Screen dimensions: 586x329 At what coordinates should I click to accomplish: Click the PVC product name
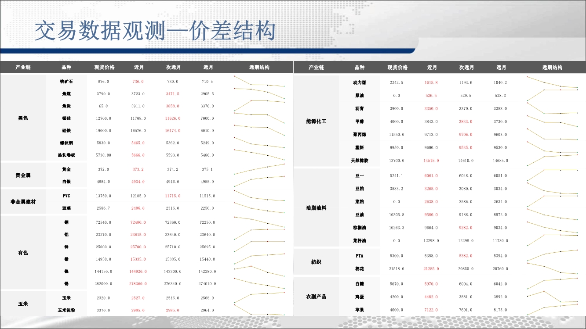coord(66,196)
